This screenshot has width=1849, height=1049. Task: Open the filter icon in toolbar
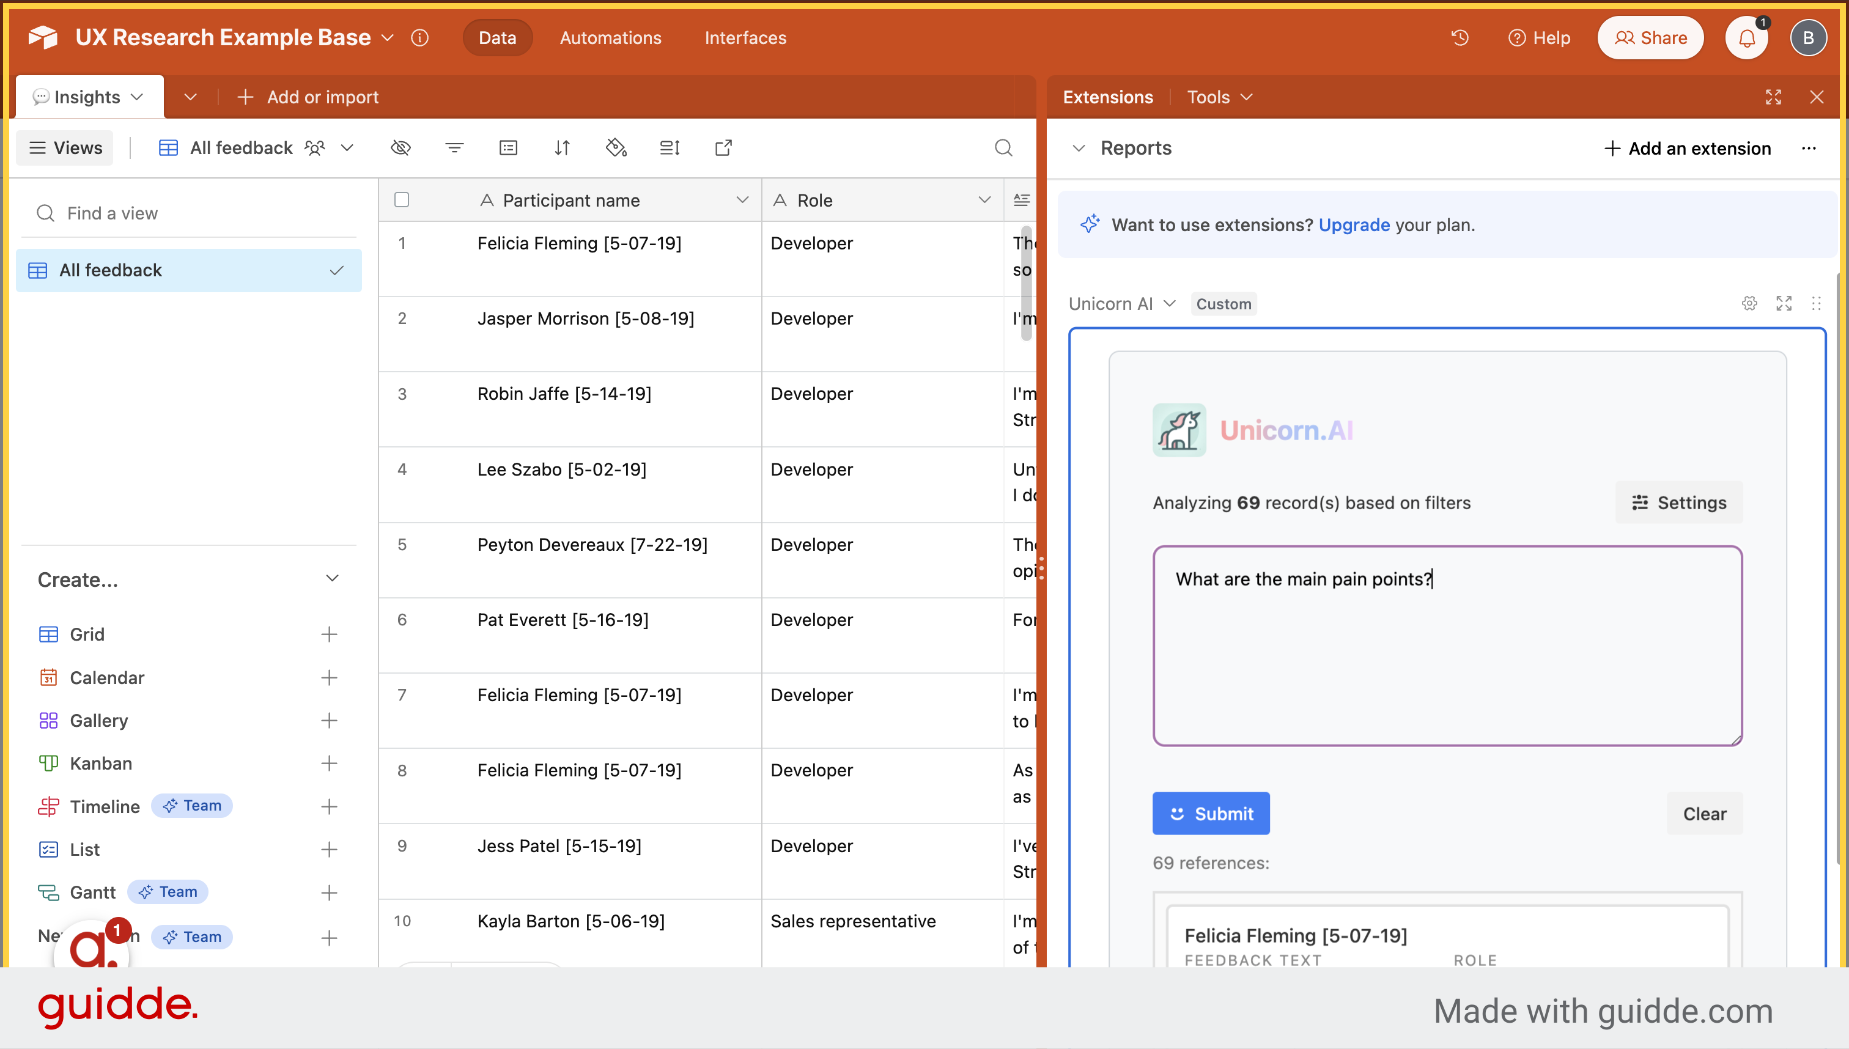click(454, 148)
